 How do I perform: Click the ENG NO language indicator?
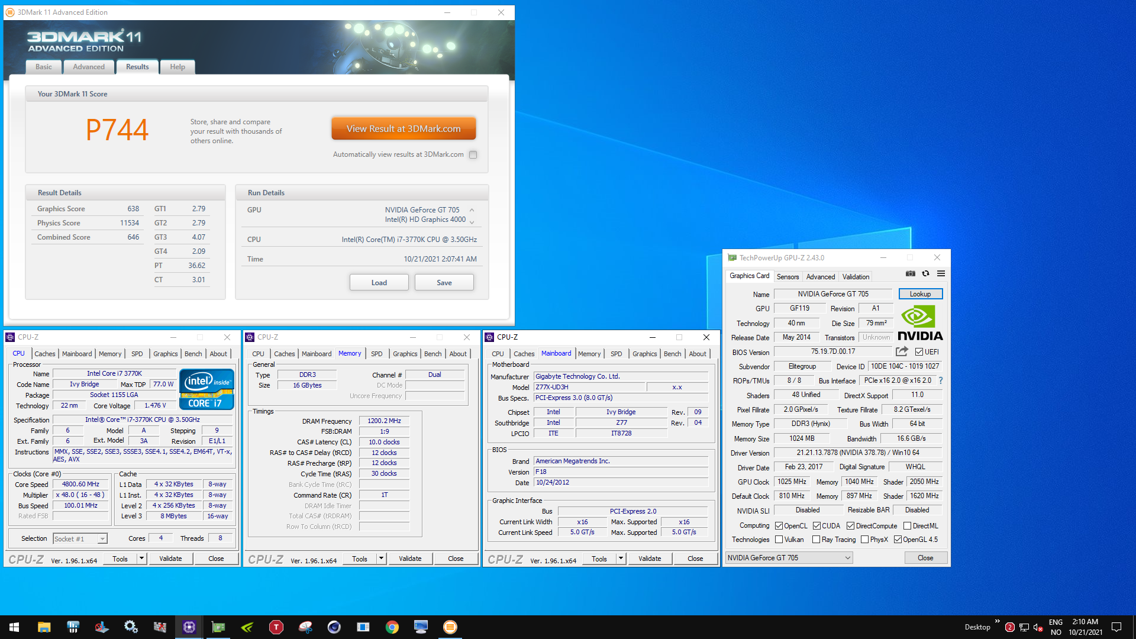(x=1056, y=627)
